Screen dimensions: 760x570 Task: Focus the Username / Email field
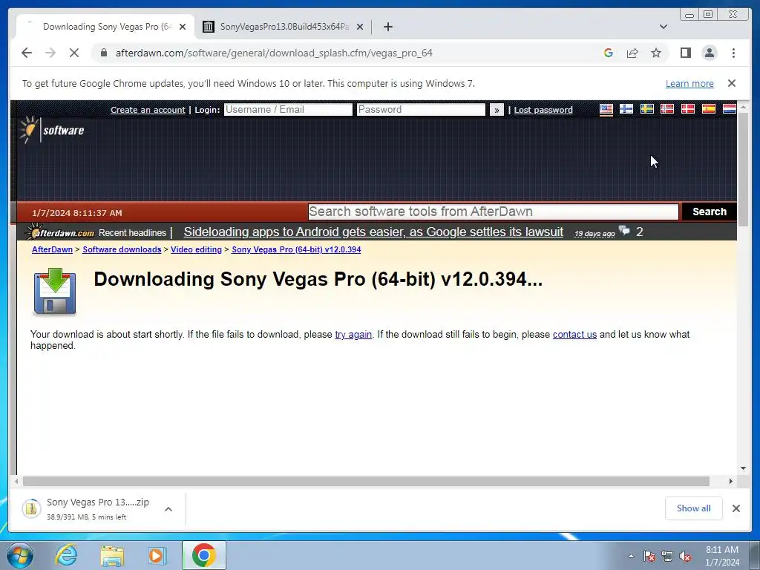tap(288, 110)
